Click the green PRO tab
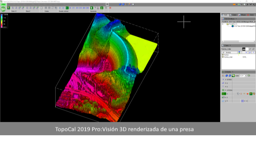Screen dimensions: 256x144 pos(3,4)
